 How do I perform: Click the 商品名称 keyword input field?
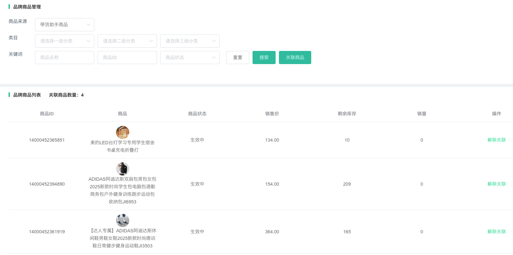(x=64, y=58)
